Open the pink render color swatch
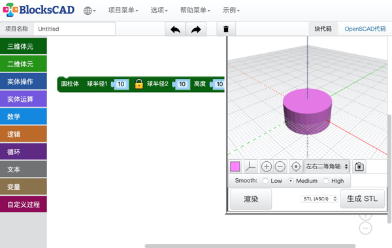Screen dimensions: 392x248 point(235,166)
